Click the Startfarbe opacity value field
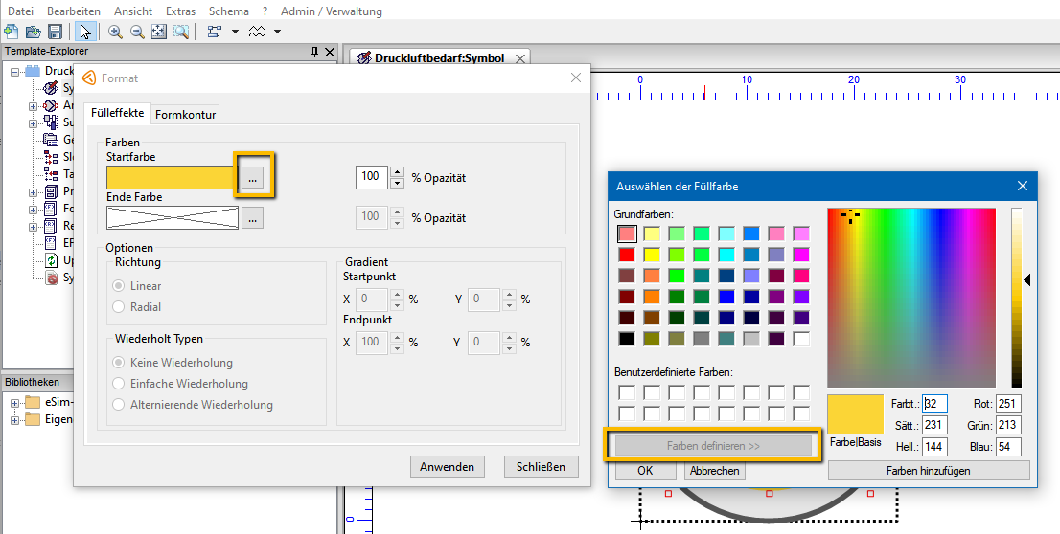 [371, 178]
